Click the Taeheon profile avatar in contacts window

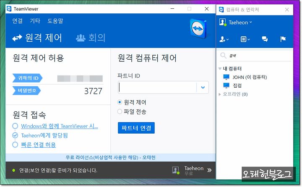[x=223, y=22]
